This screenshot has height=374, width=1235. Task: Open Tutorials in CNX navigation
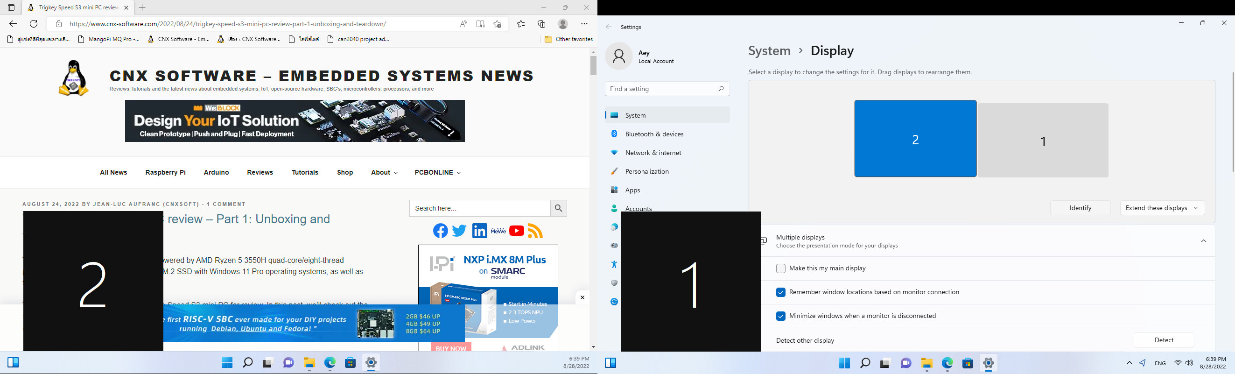click(305, 173)
